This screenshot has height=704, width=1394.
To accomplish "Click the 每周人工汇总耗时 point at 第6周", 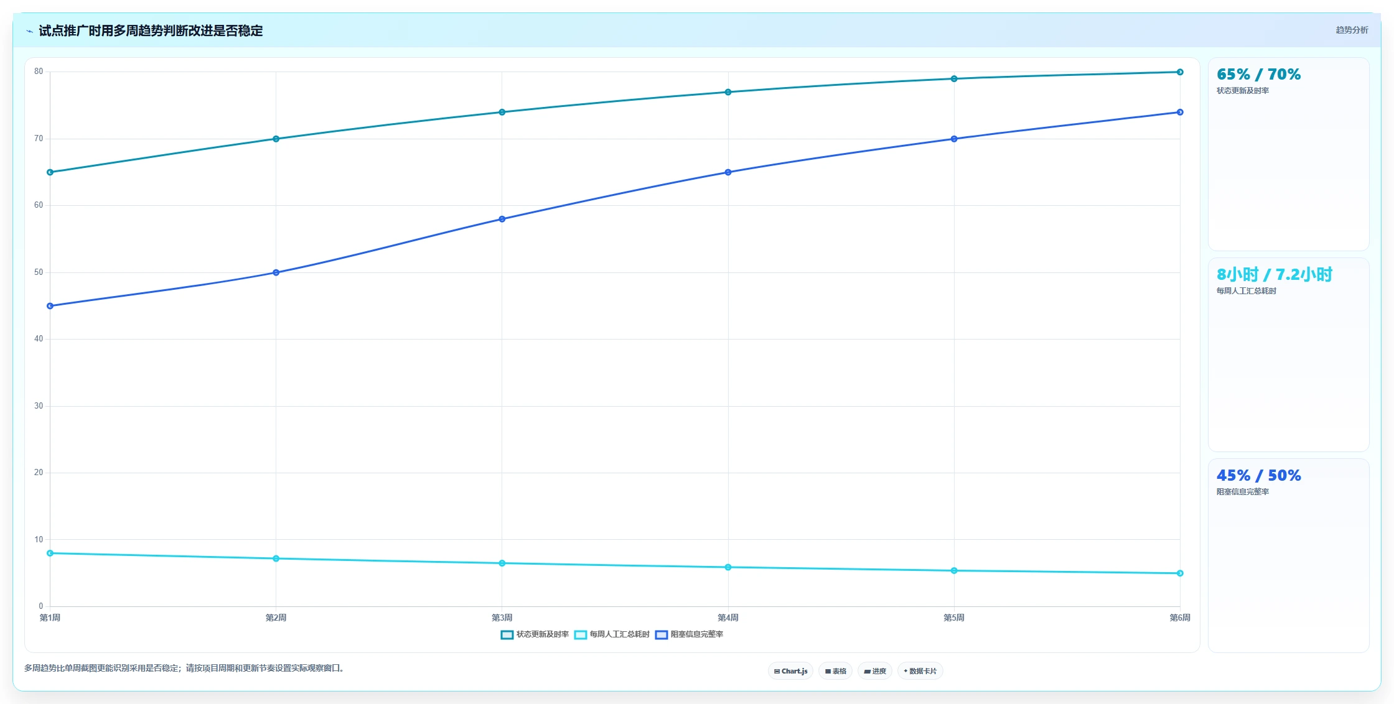I will pyautogui.click(x=1180, y=573).
